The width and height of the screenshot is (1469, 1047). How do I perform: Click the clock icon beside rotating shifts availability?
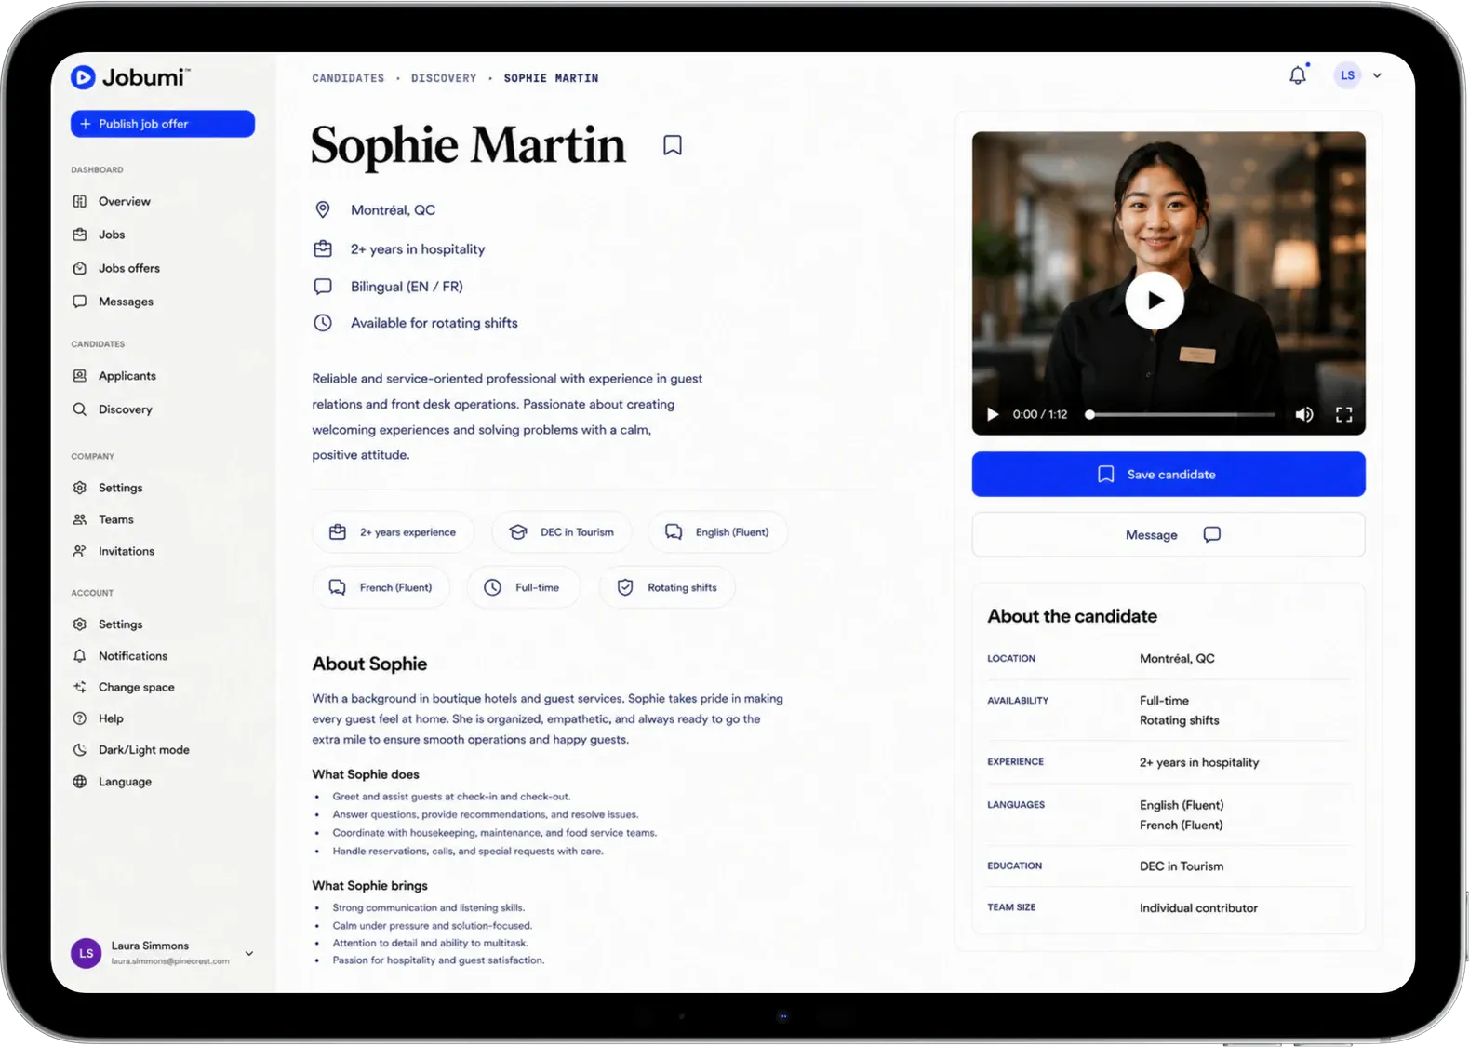click(323, 323)
